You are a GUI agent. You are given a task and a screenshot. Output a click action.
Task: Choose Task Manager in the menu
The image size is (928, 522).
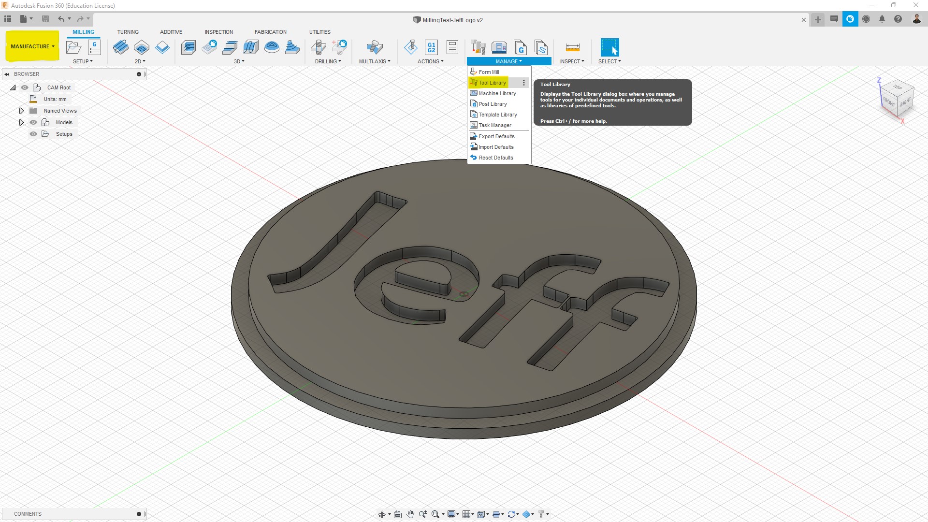(x=494, y=125)
